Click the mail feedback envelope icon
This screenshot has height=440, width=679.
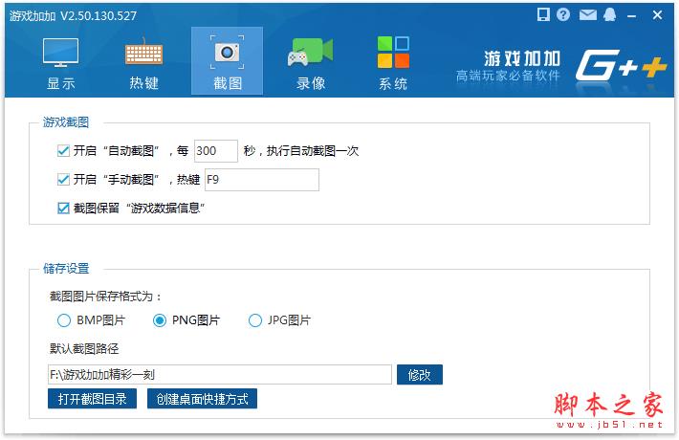[587, 15]
